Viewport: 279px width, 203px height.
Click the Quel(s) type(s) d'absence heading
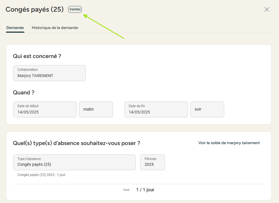click(x=77, y=143)
